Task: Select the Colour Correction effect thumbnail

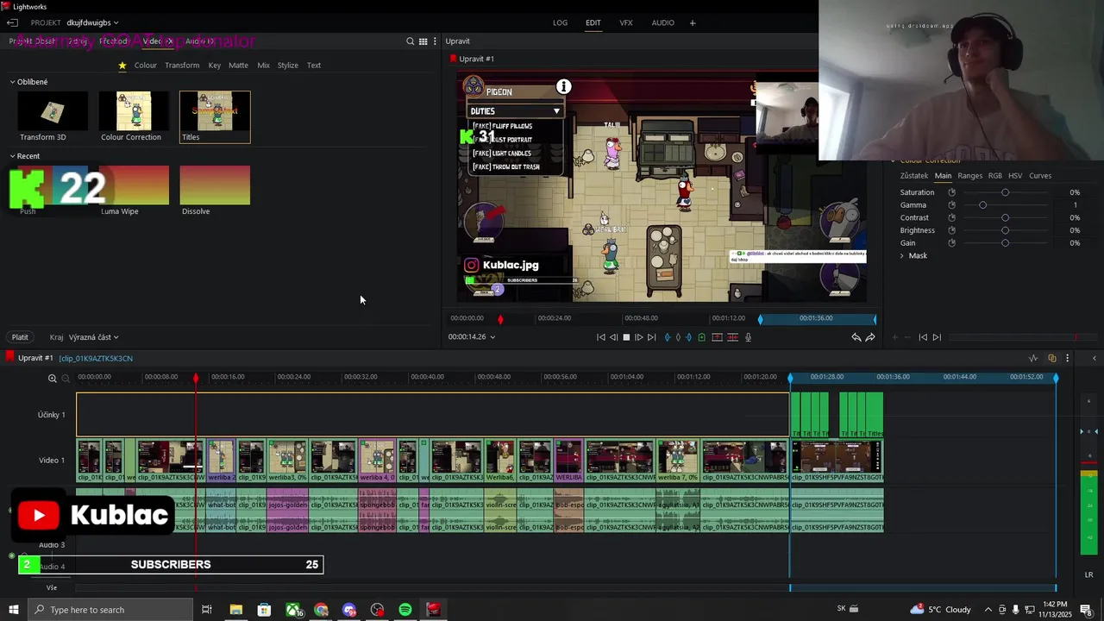Action: (134, 111)
